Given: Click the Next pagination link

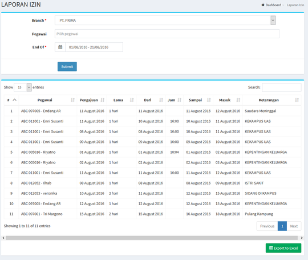Looking at the screenshot, I should 294,226.
